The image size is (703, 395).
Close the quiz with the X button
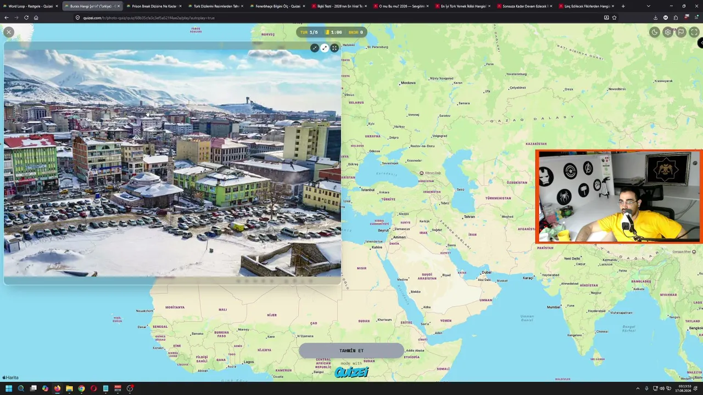click(8, 32)
